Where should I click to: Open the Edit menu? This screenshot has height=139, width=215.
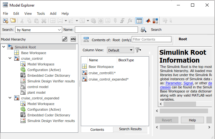click(x=16, y=14)
